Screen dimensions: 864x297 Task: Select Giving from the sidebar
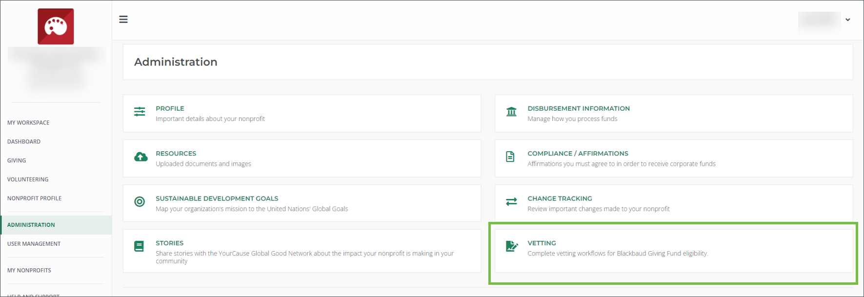[x=17, y=160]
